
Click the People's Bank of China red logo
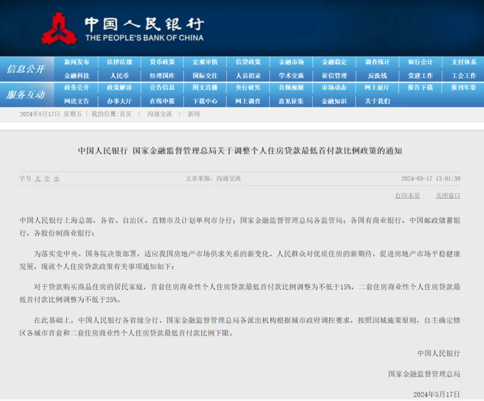(x=59, y=29)
